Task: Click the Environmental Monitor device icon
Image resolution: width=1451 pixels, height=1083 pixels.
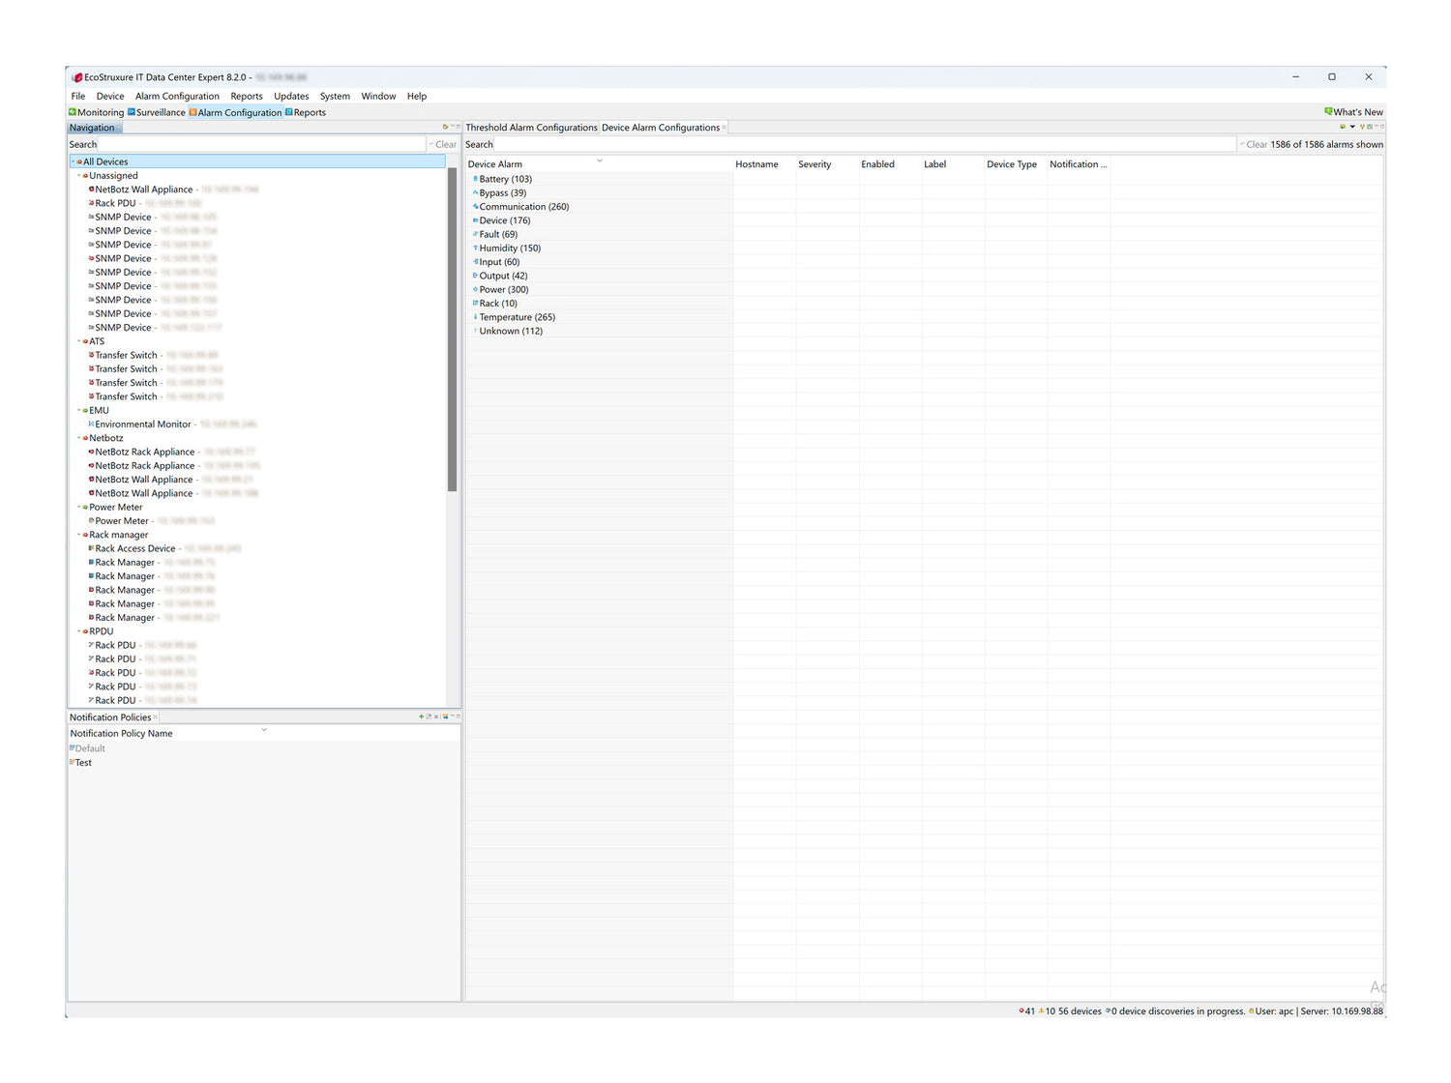Action: tap(91, 424)
